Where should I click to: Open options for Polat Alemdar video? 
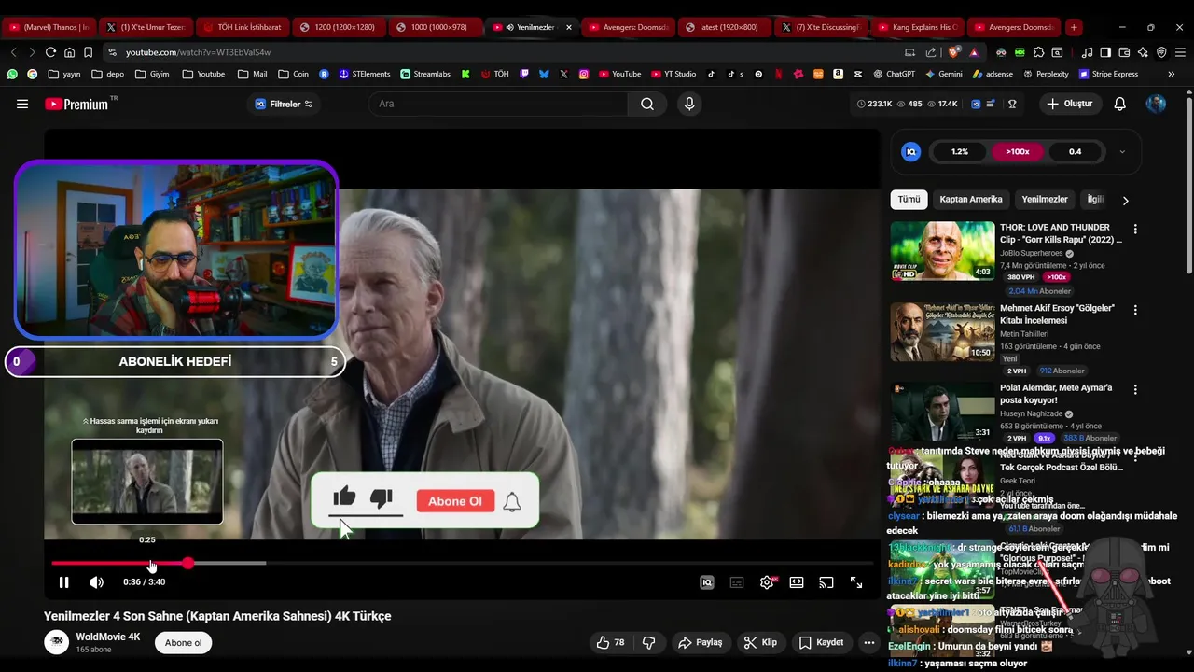(1135, 389)
